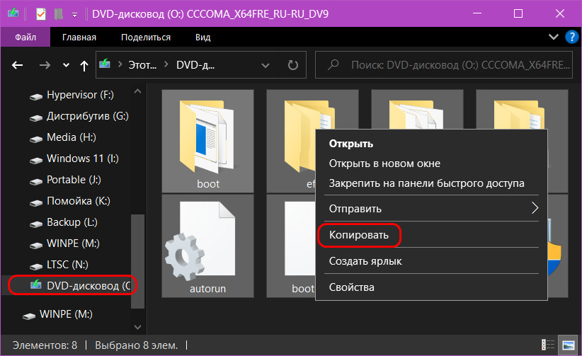Go back with the left arrow

click(18, 65)
